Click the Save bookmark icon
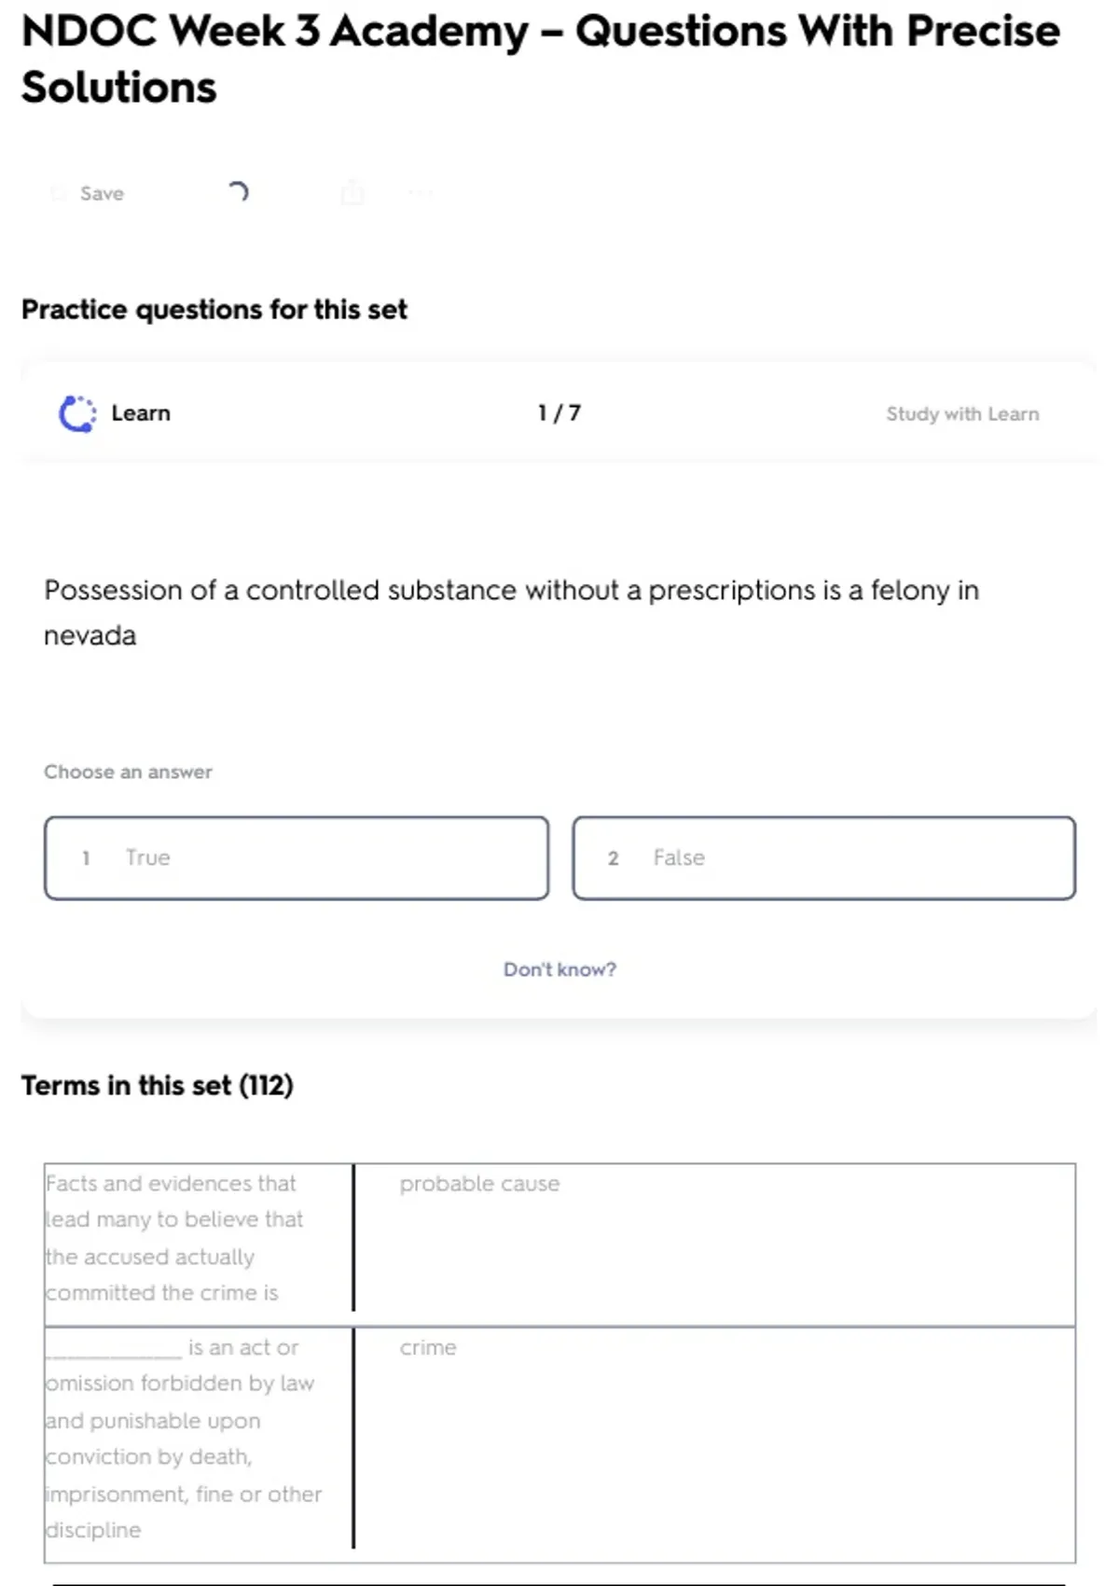Screen dimensions: 1119x1586 pos(59,193)
